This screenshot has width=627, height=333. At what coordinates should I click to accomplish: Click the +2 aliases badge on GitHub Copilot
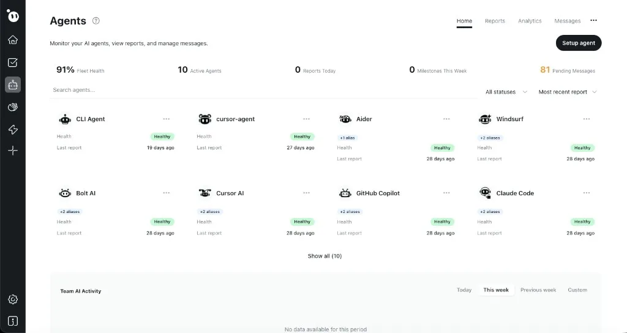pyautogui.click(x=350, y=212)
